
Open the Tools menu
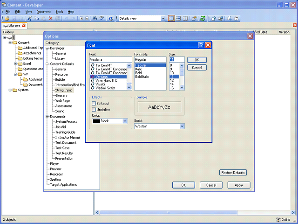pos(59,12)
